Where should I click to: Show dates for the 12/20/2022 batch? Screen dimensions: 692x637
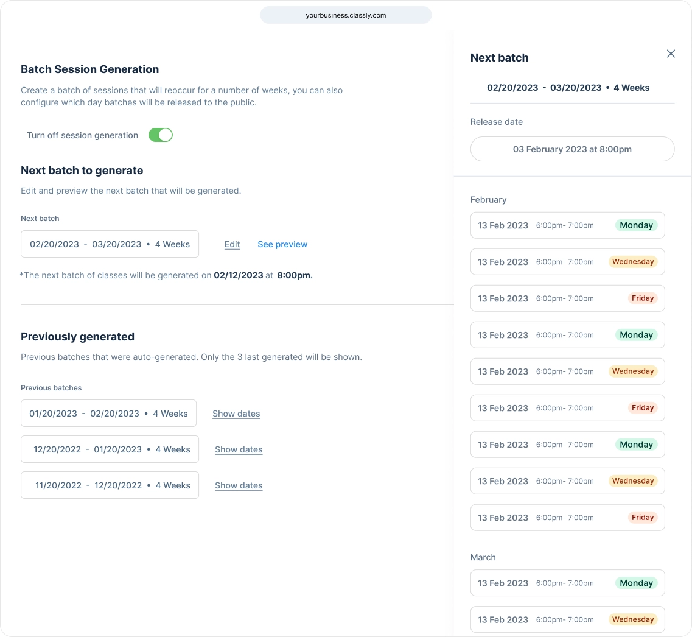[x=238, y=449]
